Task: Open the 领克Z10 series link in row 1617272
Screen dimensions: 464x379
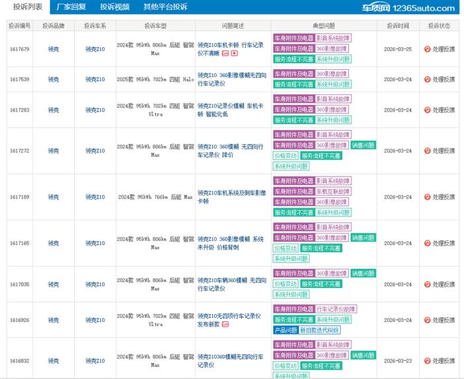Action: 95,151
